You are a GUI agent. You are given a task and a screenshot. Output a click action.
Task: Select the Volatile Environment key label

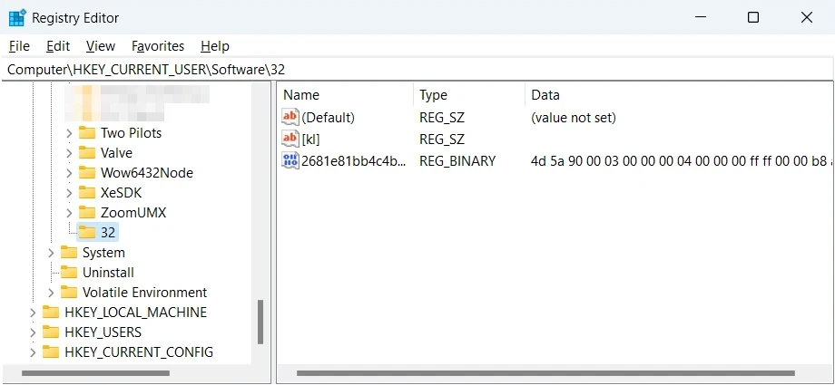145,293
